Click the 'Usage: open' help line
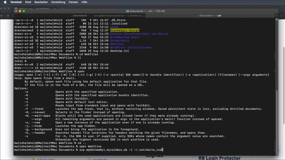Image resolution: width=285 pixels, height=160 pixels. [142, 75]
